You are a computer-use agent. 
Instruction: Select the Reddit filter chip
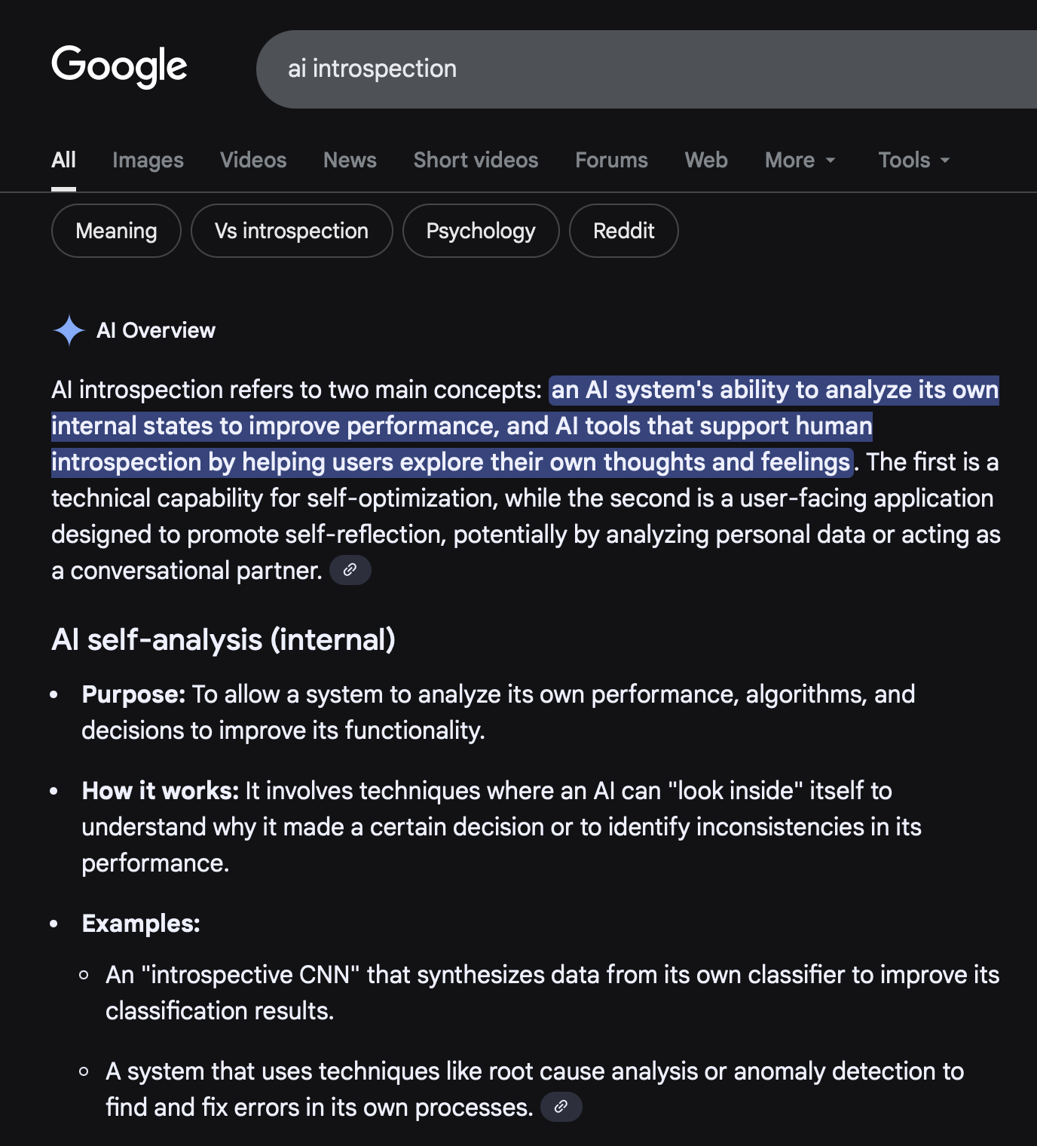(623, 231)
